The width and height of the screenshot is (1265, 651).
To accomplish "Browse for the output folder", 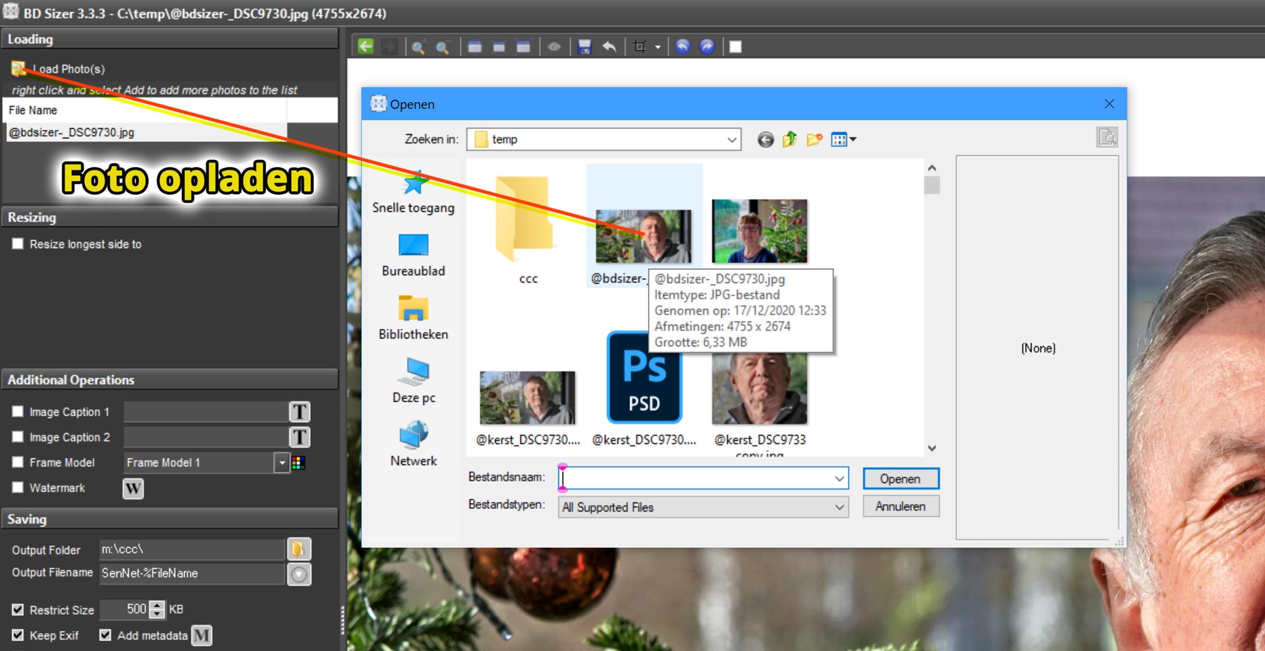I will pos(298,549).
